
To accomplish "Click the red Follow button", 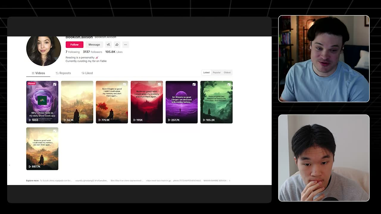I will click(74, 45).
